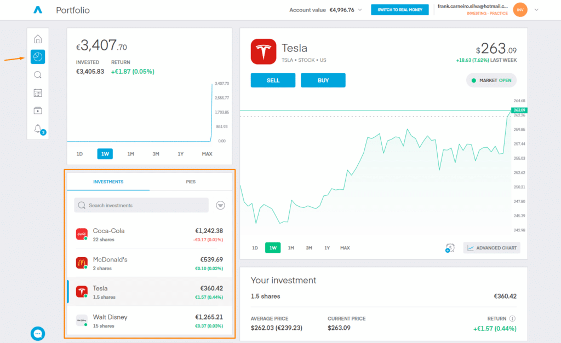Click SWITCH TO REAL MONEY
561x343 pixels.
(x=399, y=9)
